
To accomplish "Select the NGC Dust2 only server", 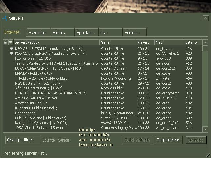I will pyautogui.click(x=103, y=83).
